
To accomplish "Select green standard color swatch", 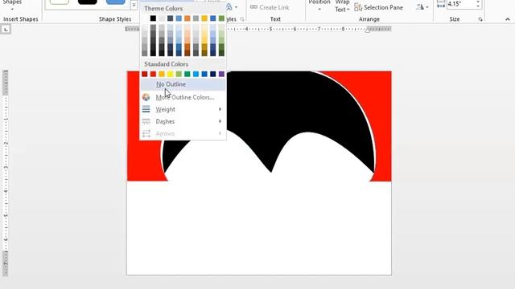I will tap(187, 74).
